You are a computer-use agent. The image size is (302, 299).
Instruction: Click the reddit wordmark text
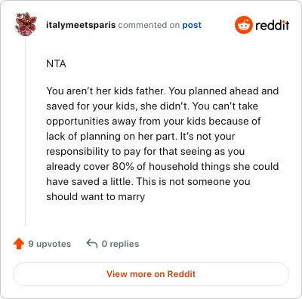[x=273, y=26]
